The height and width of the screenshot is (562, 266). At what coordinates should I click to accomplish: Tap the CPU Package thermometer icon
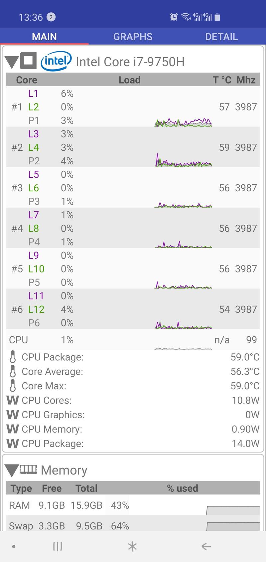[13, 357]
